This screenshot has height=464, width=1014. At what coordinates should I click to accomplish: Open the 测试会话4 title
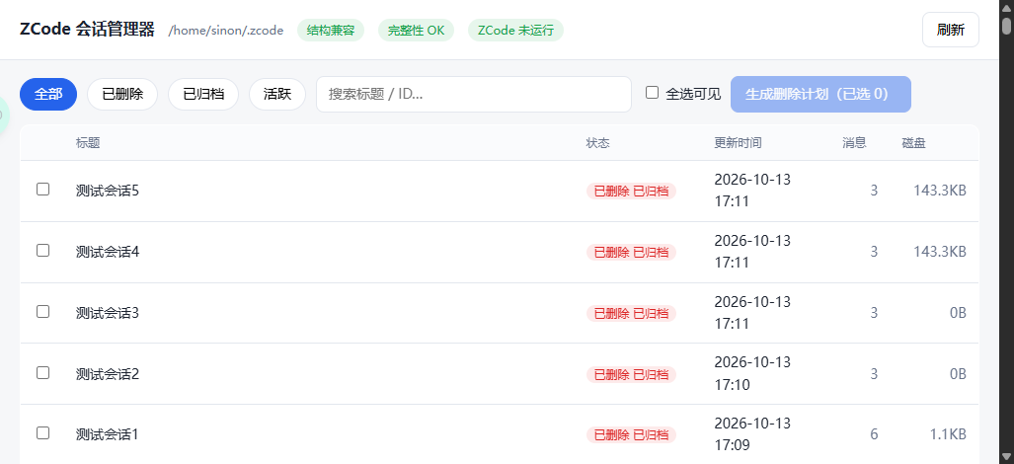pyautogui.click(x=108, y=252)
